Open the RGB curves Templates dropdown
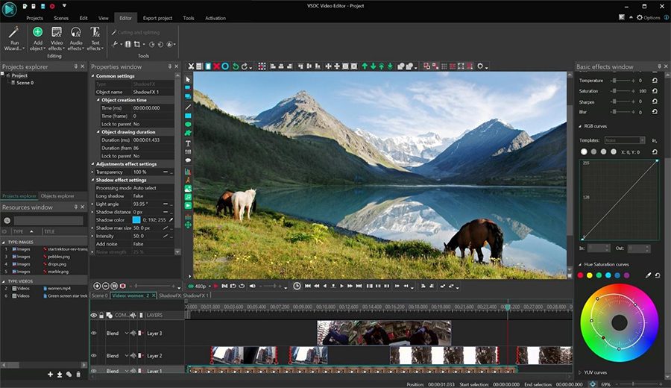 coord(625,140)
